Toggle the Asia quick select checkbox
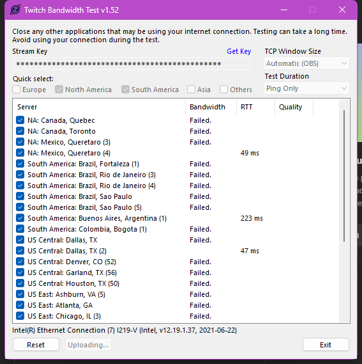 pos(191,90)
